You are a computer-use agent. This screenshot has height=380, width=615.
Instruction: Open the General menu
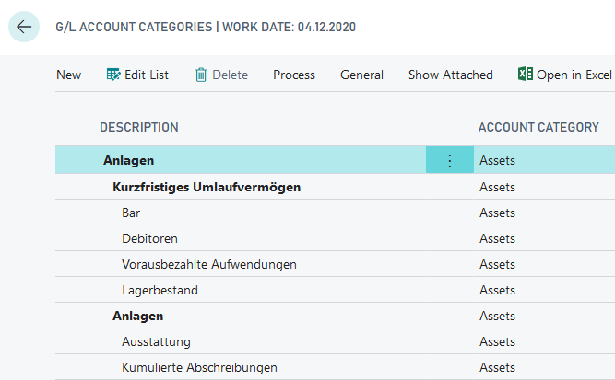pos(361,75)
